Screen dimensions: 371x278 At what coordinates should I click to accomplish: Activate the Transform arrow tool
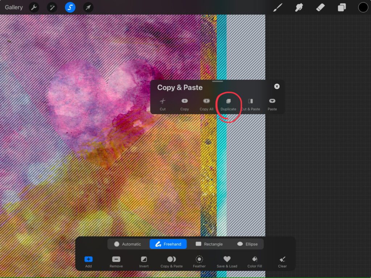[88, 7]
